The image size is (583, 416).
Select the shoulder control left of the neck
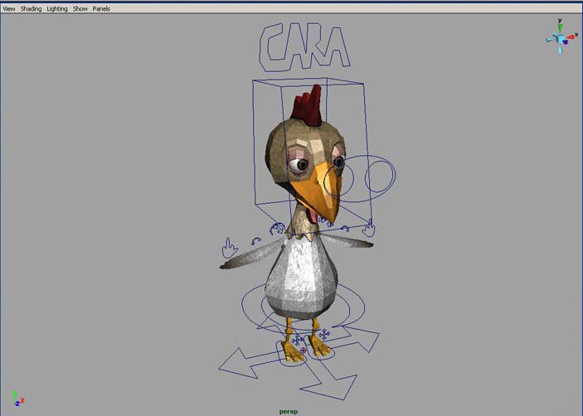(x=277, y=229)
